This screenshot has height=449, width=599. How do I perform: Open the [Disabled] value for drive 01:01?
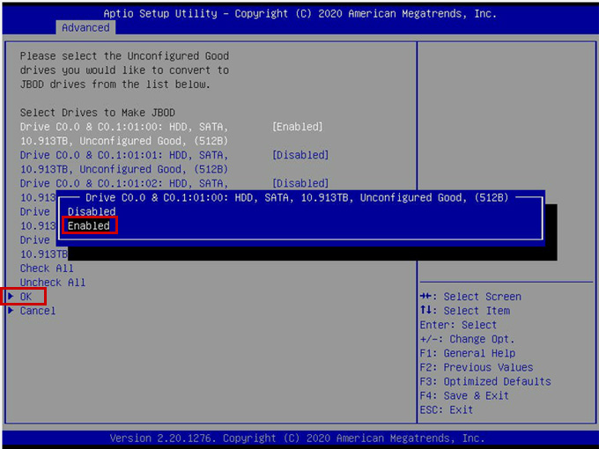pos(300,155)
